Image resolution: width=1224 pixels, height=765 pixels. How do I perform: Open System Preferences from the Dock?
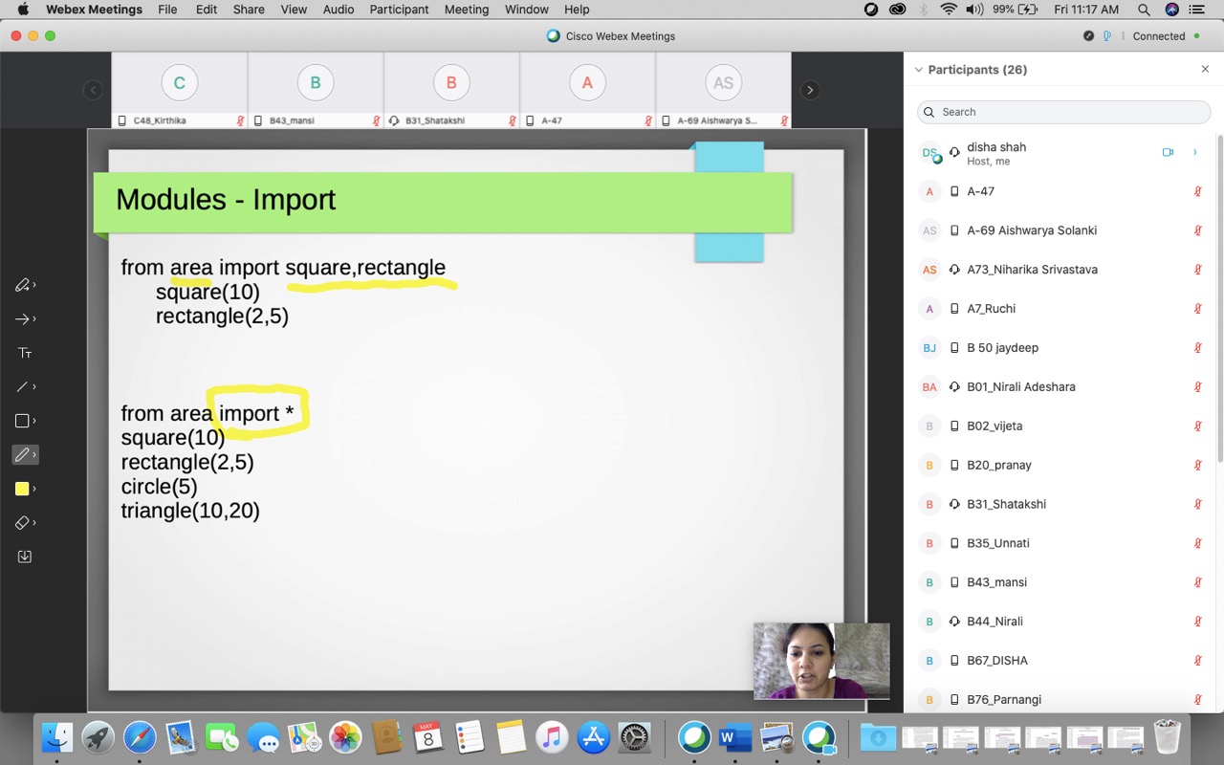[635, 737]
